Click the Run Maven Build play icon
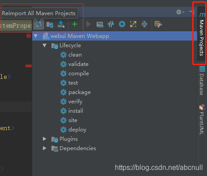Screen dimensions: 207x176 click(x=89, y=24)
